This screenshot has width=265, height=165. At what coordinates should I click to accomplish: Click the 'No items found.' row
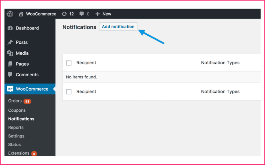[x=161, y=77]
